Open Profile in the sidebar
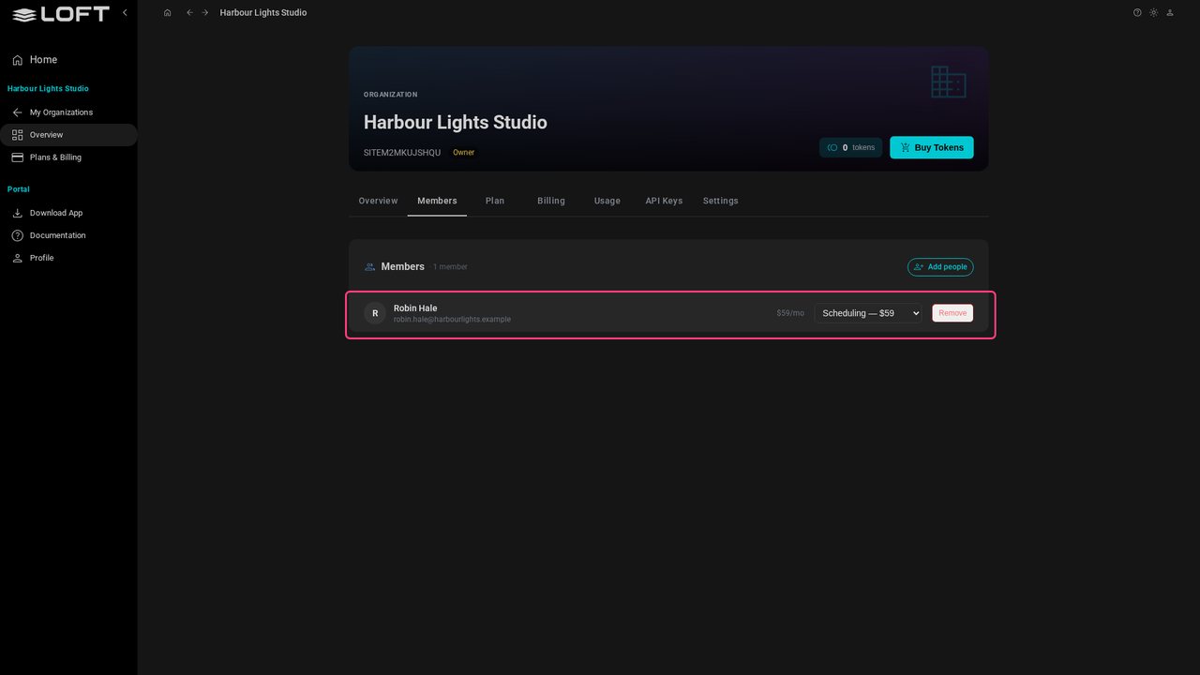1200x675 pixels. tap(68, 258)
